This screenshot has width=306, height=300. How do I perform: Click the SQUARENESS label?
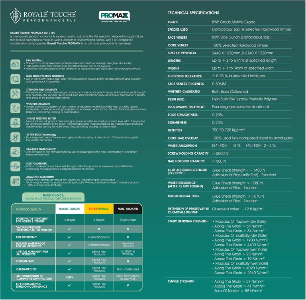pyautogui.click(x=177, y=123)
